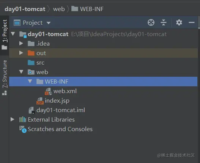This screenshot has width=200, height=163.
Task: Expand External Libraries node arrow
Action: [13, 119]
